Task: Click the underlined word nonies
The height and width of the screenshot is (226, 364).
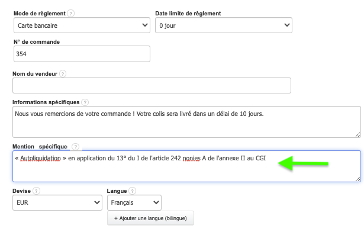Action: tap(192, 158)
